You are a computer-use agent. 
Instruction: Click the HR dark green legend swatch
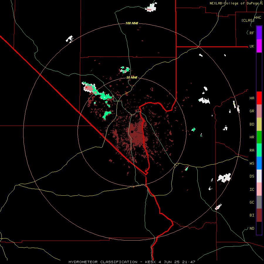pos(259,137)
